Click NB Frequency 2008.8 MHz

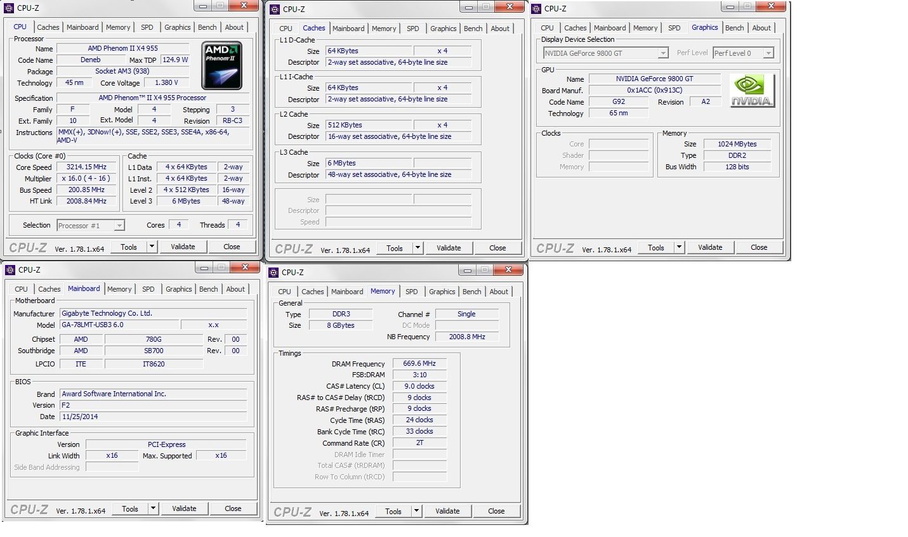coord(467,337)
